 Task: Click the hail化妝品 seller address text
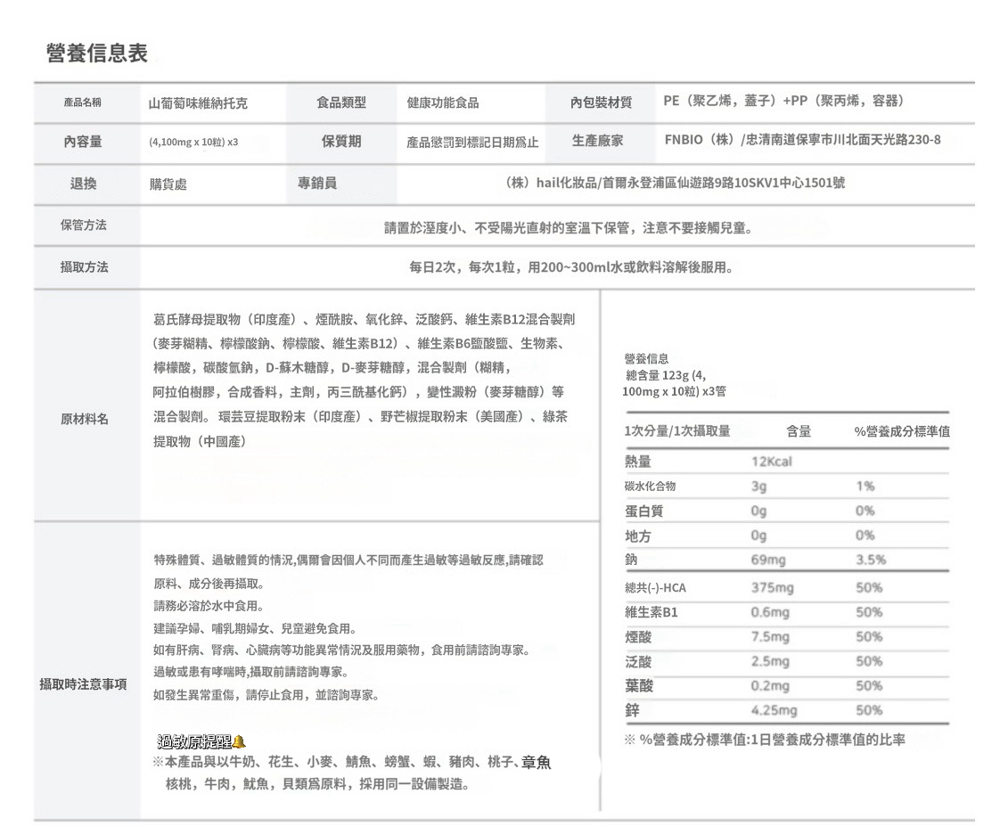(x=675, y=183)
